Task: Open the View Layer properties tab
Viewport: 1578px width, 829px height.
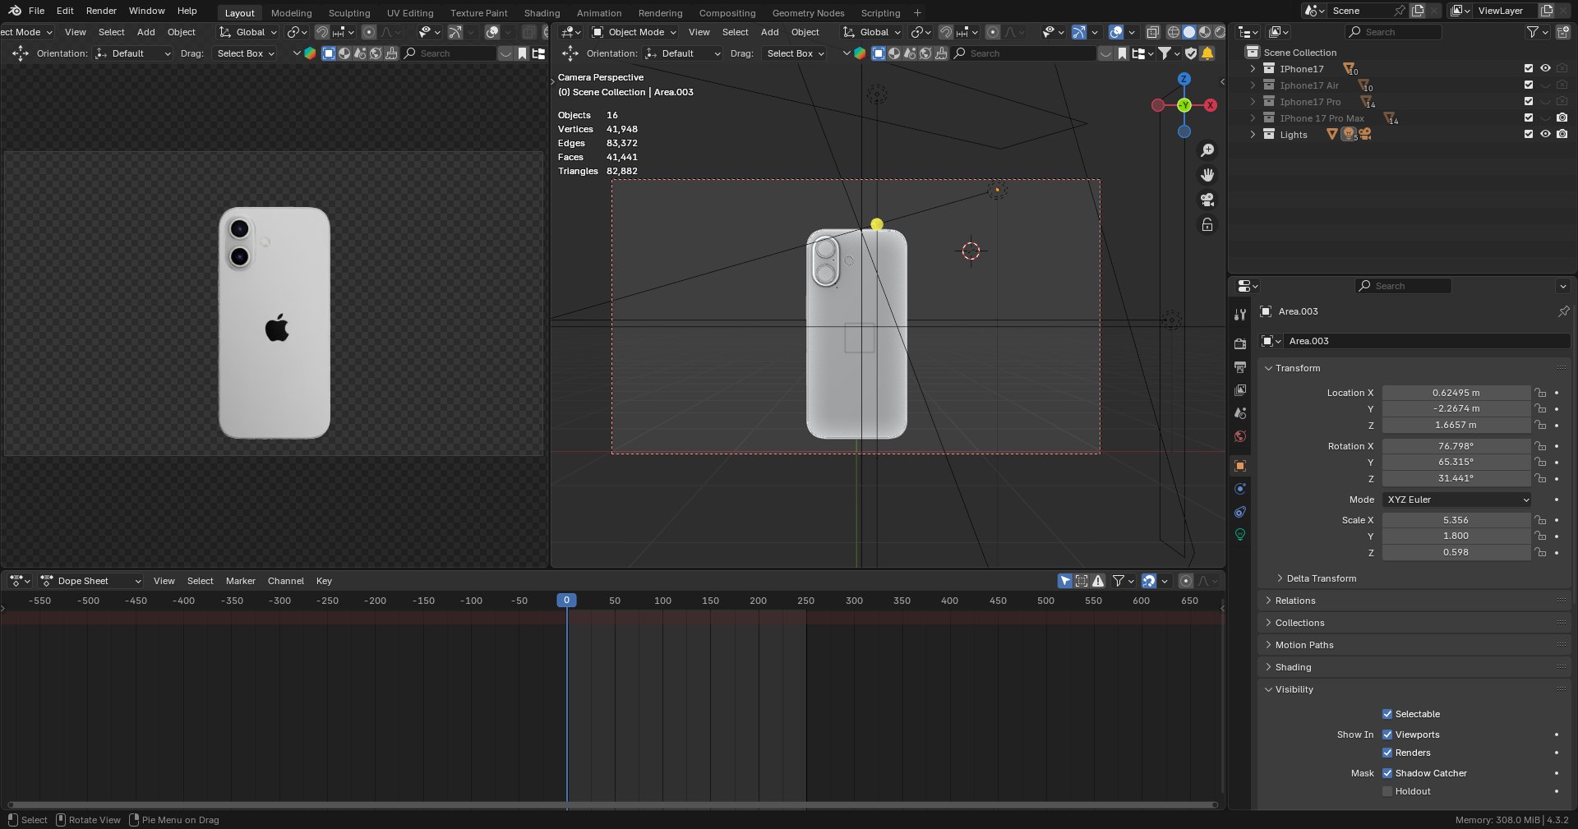Action: coord(1240,389)
